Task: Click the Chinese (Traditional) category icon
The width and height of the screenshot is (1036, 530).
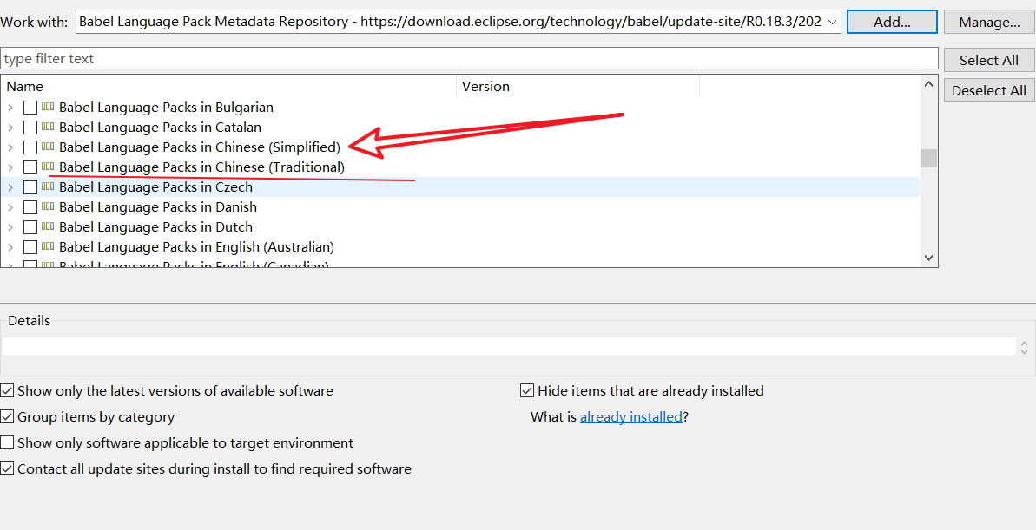Action: click(x=48, y=167)
